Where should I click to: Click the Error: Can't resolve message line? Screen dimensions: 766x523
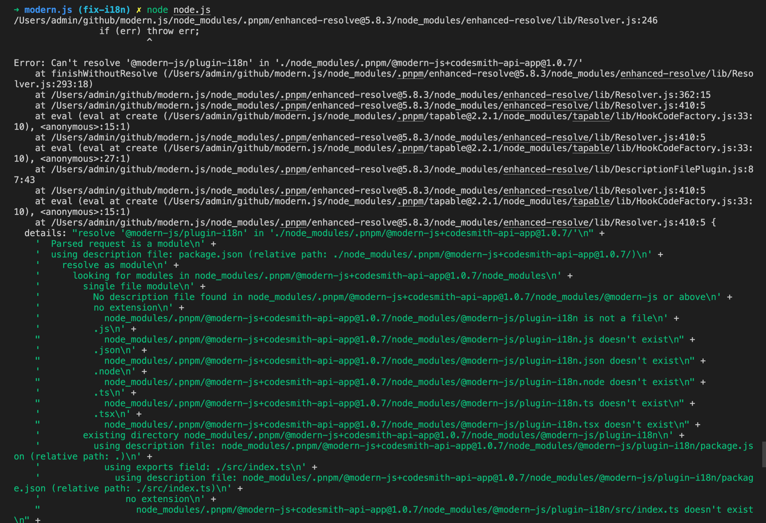click(298, 63)
